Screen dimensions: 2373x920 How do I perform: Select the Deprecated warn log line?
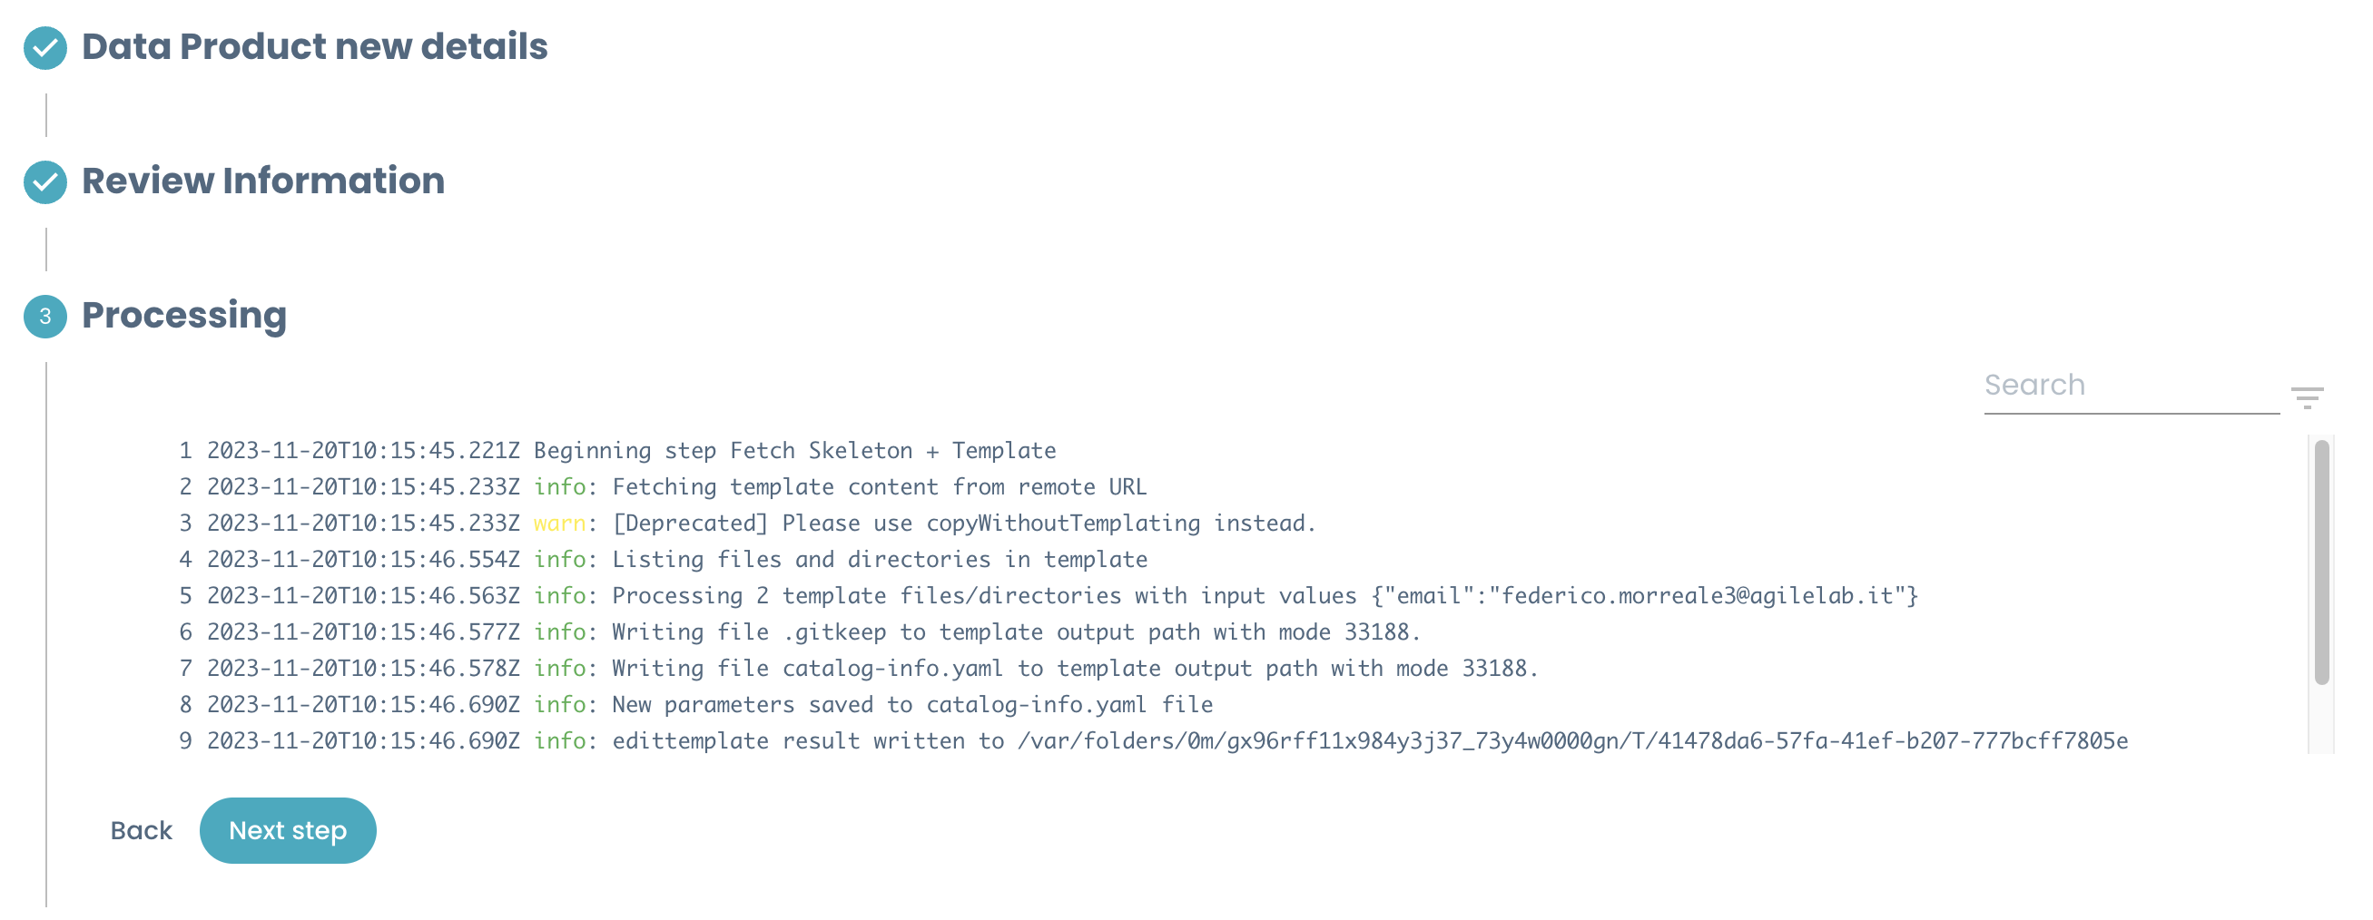pyautogui.click(x=761, y=524)
